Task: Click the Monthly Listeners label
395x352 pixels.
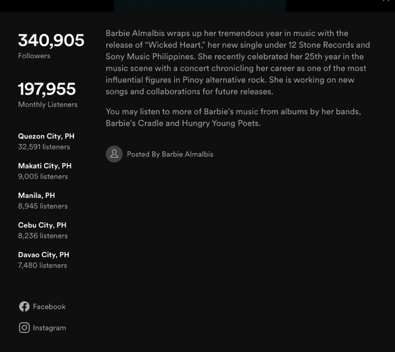Action: pyautogui.click(x=48, y=105)
